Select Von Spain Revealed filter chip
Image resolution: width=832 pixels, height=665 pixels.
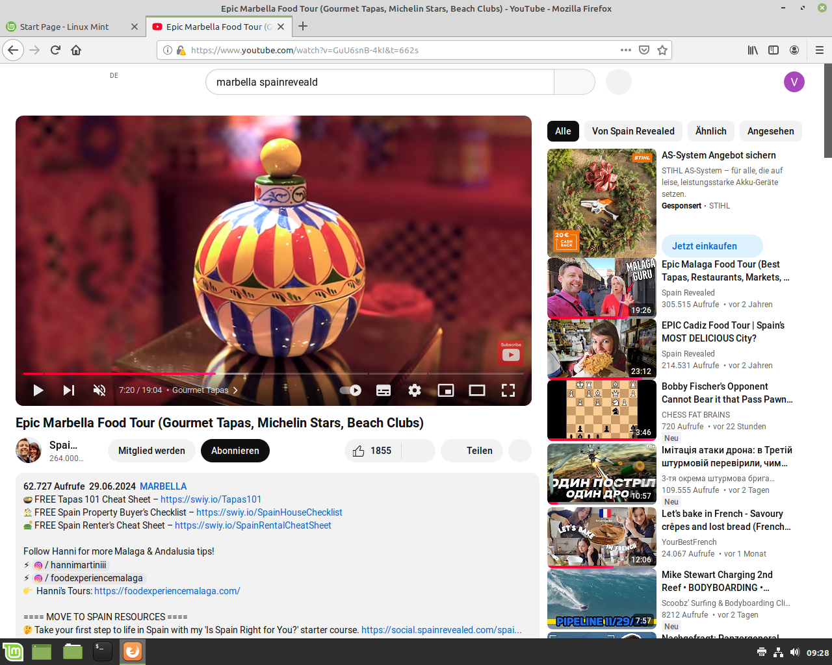[633, 131]
